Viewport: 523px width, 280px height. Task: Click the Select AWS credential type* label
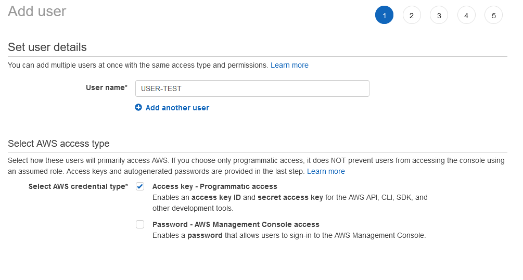tap(78, 186)
